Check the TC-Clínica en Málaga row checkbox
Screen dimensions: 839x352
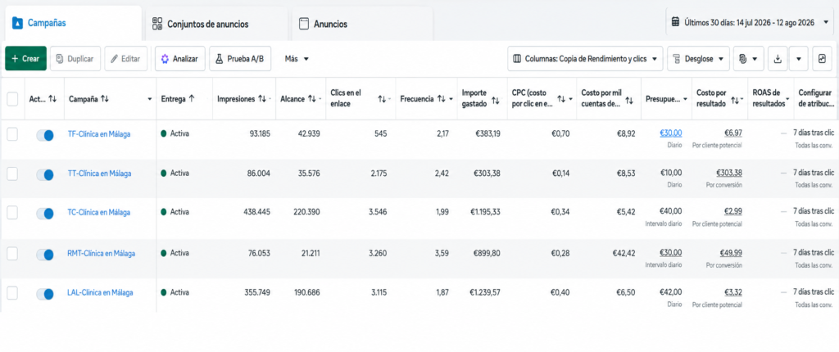coord(11,212)
